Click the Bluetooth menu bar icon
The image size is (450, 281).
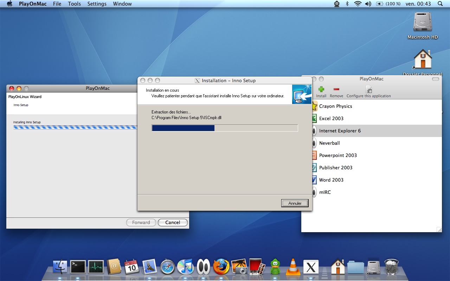(347, 4)
